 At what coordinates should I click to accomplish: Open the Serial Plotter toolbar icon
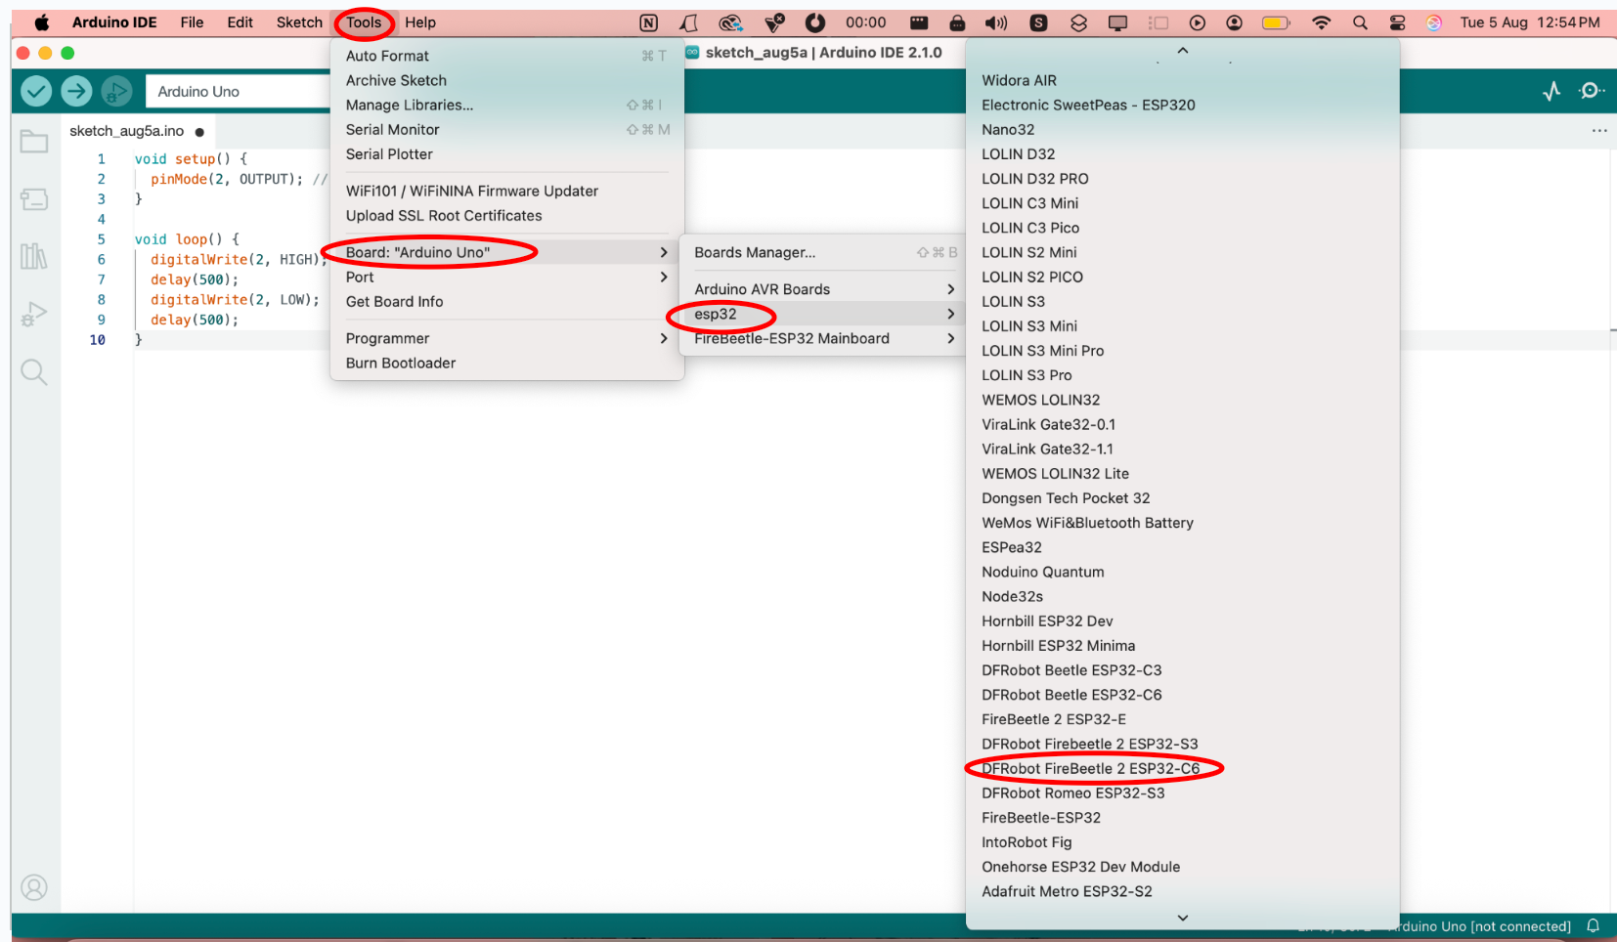click(x=1551, y=91)
